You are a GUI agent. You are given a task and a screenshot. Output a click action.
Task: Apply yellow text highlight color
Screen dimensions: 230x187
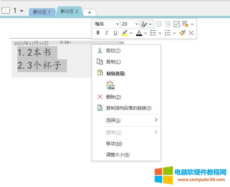(x=125, y=33)
